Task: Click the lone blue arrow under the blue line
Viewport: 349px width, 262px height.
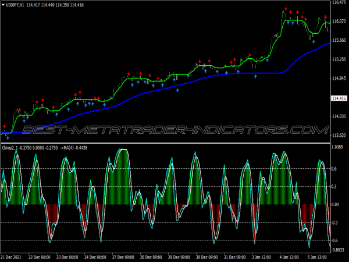Action: coord(255,75)
